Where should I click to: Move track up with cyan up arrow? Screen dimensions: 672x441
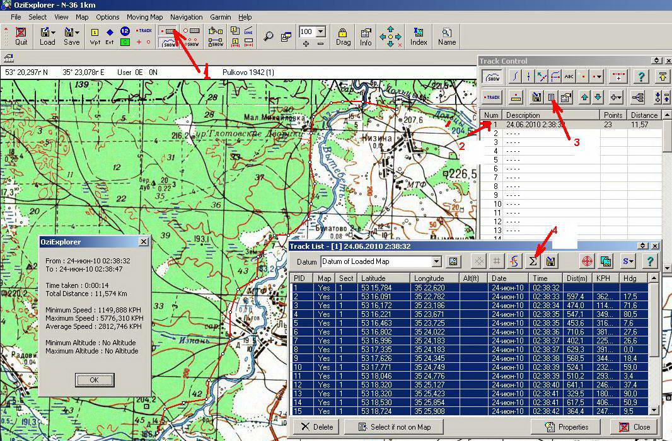[584, 98]
